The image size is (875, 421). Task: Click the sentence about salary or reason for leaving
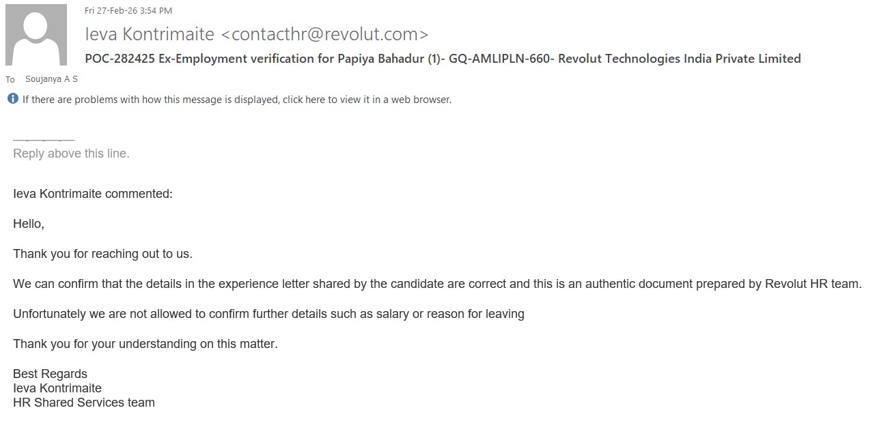click(268, 314)
